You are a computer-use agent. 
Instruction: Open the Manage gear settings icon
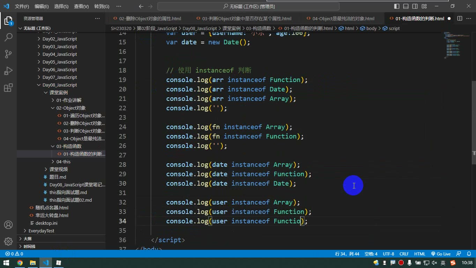(8, 241)
